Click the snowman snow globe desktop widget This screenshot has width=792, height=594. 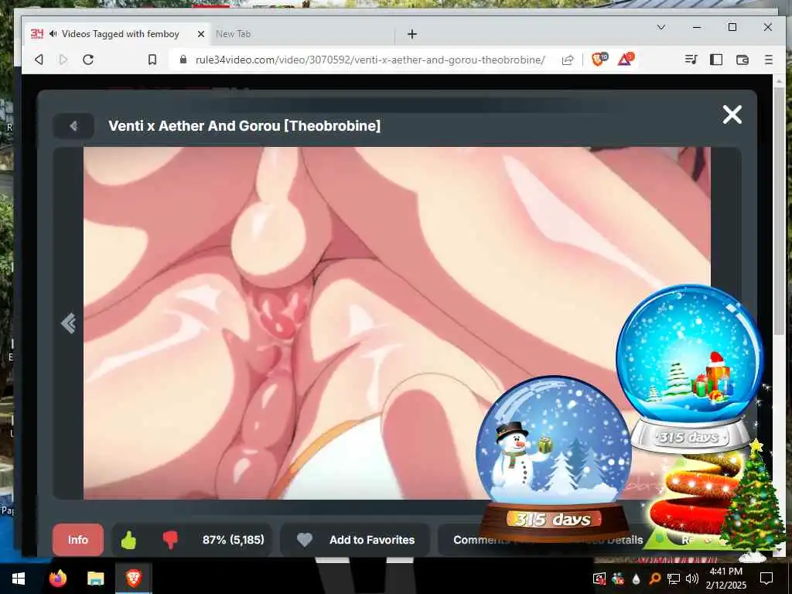tap(553, 457)
